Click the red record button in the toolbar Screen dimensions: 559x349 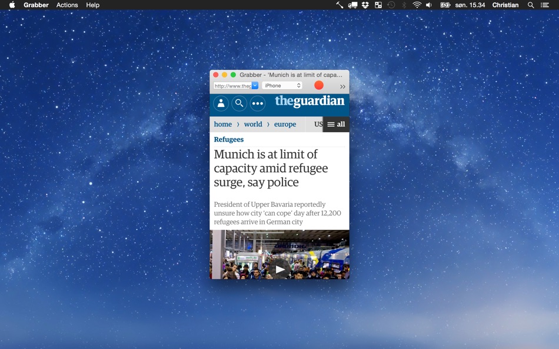point(319,85)
